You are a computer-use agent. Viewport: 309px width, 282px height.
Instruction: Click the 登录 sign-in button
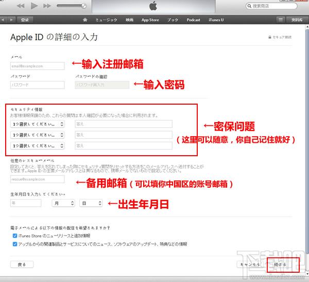point(25,20)
